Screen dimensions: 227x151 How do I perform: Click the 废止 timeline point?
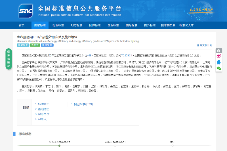173,146
